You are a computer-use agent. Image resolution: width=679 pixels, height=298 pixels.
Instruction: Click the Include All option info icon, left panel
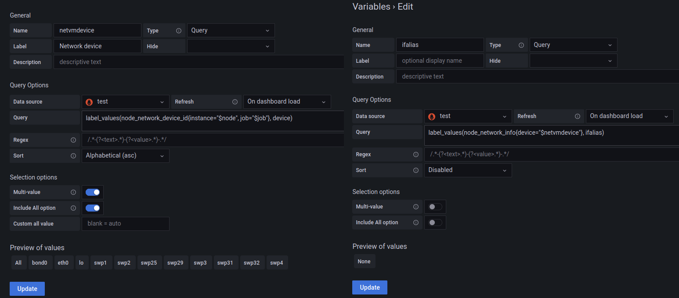click(73, 208)
